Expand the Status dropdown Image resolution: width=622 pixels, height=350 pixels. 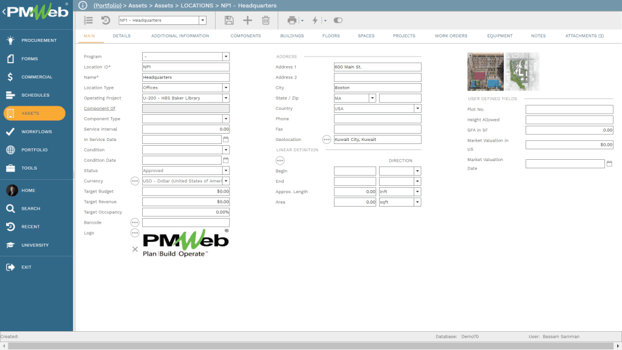[x=226, y=170]
